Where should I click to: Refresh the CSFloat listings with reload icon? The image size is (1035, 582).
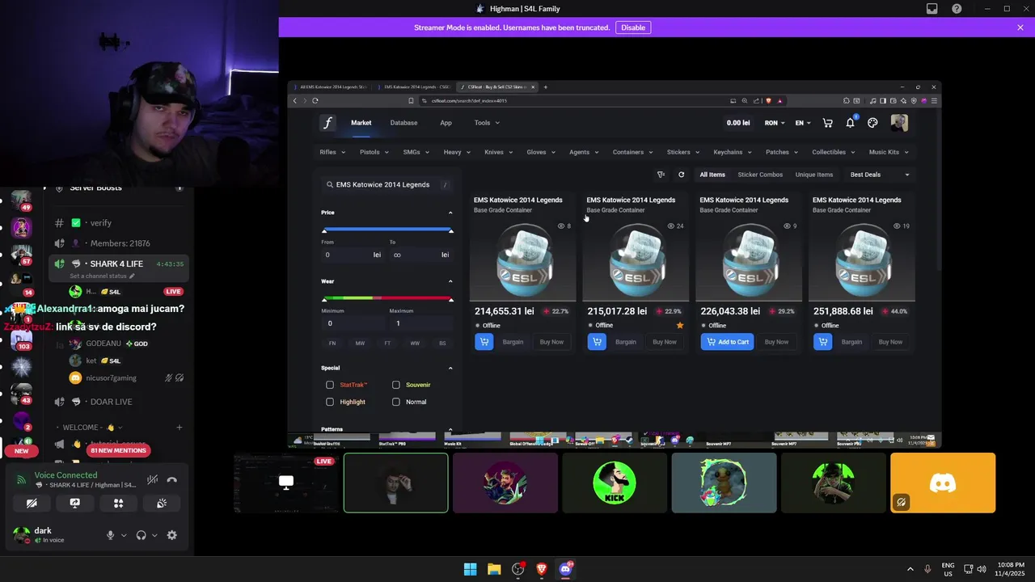pyautogui.click(x=681, y=175)
